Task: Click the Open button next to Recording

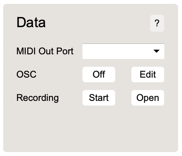Action: (x=148, y=98)
